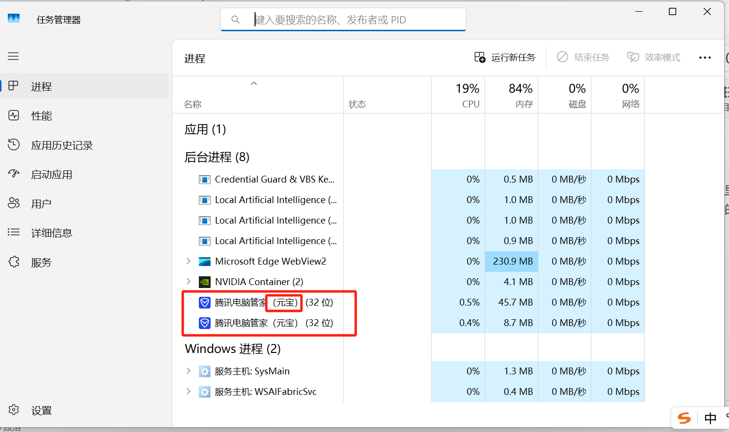Select the 应用 (1) group heading
The height and width of the screenshot is (432, 729).
[205, 129]
